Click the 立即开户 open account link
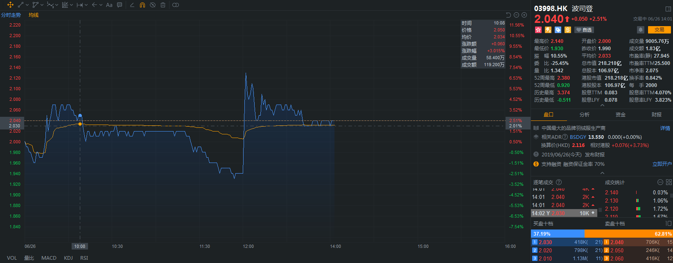This screenshot has width=673, height=263. pyautogui.click(x=662, y=164)
